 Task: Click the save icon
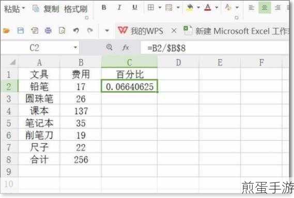[21, 31]
